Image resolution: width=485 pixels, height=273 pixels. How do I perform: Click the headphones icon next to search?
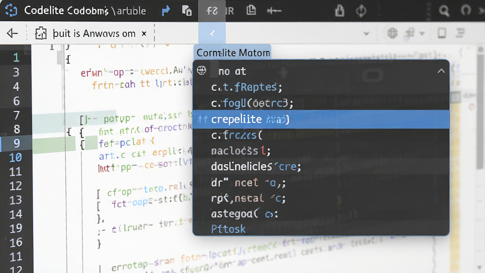(x=466, y=10)
